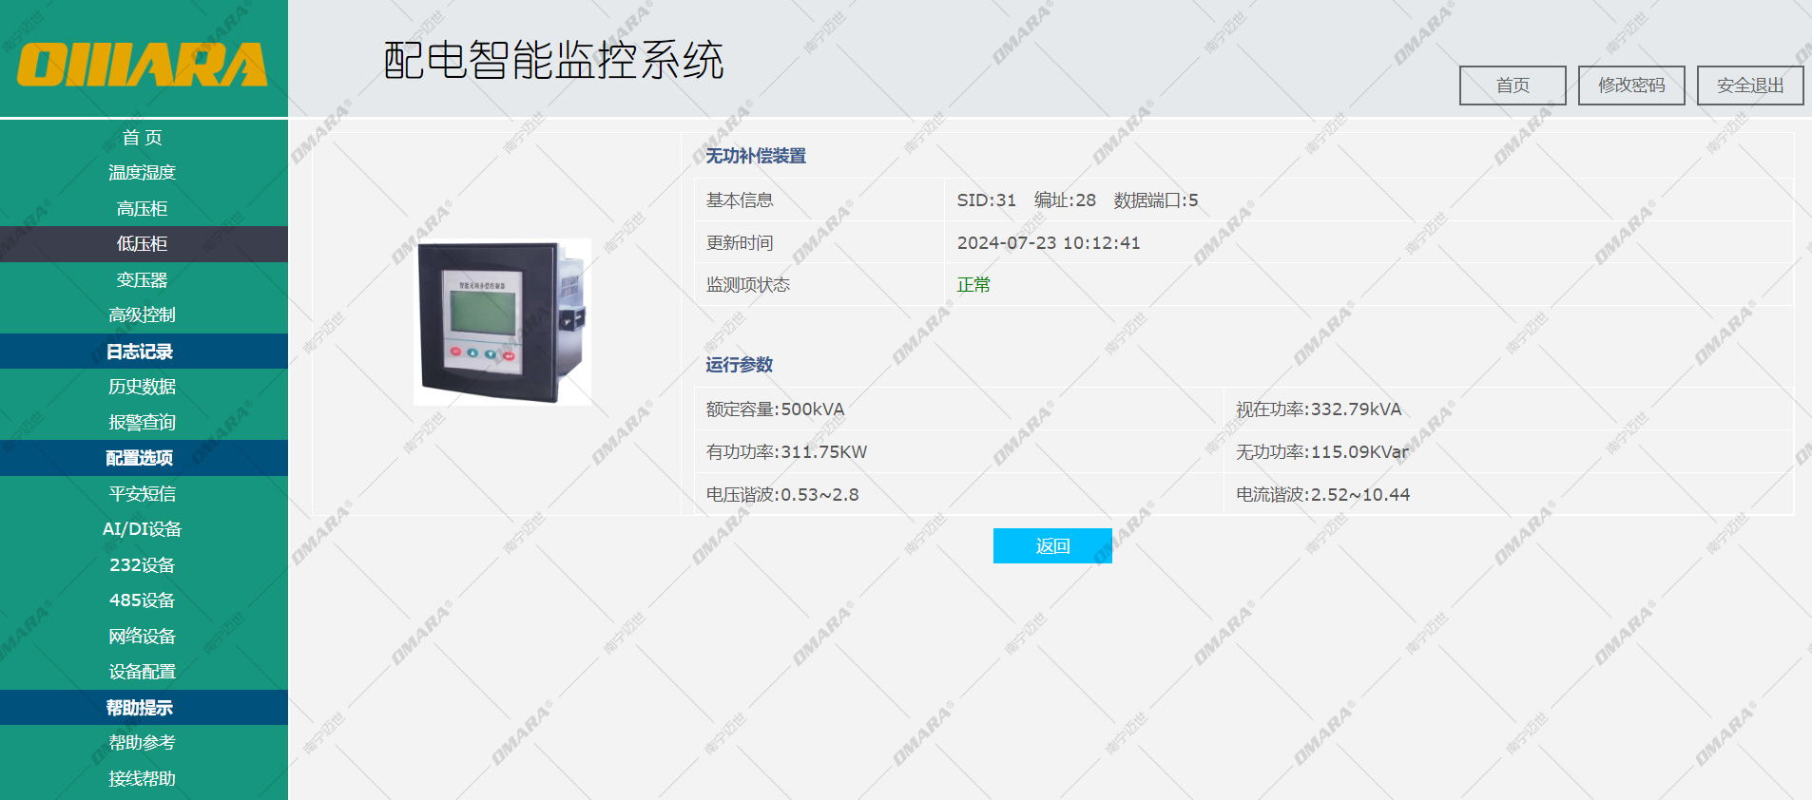Click the top-right 首页 button
Viewport: 1812px width, 800px height.
pyautogui.click(x=1513, y=86)
